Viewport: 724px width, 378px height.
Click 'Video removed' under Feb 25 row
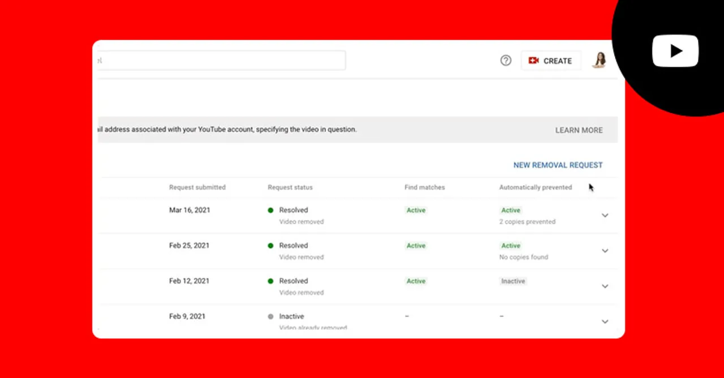click(x=301, y=257)
